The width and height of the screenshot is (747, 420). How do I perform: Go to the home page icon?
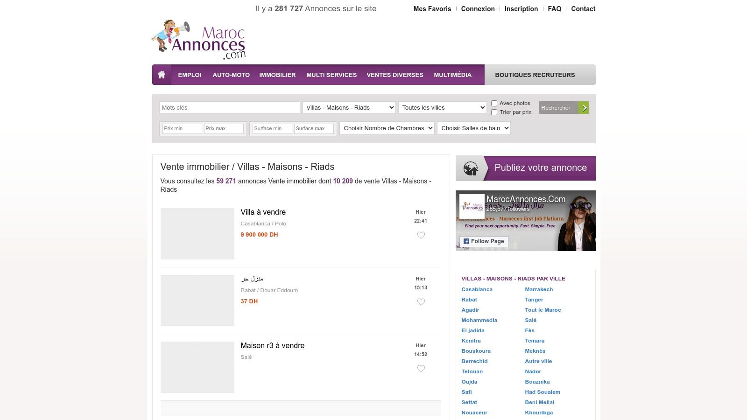(162, 75)
